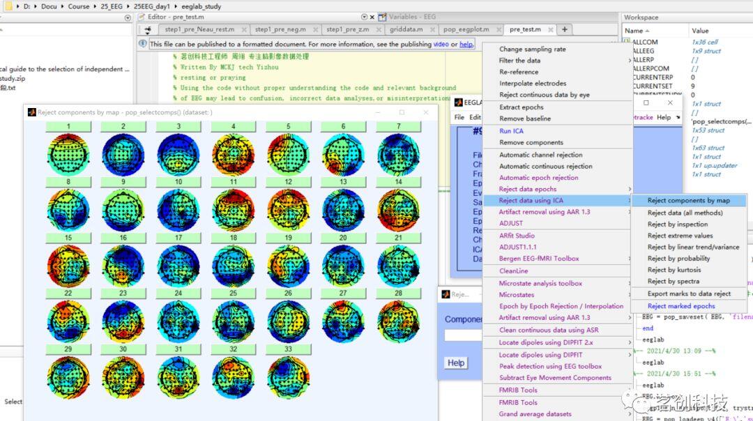Open the help link in publish banner
753x421 pixels.
[466, 44]
